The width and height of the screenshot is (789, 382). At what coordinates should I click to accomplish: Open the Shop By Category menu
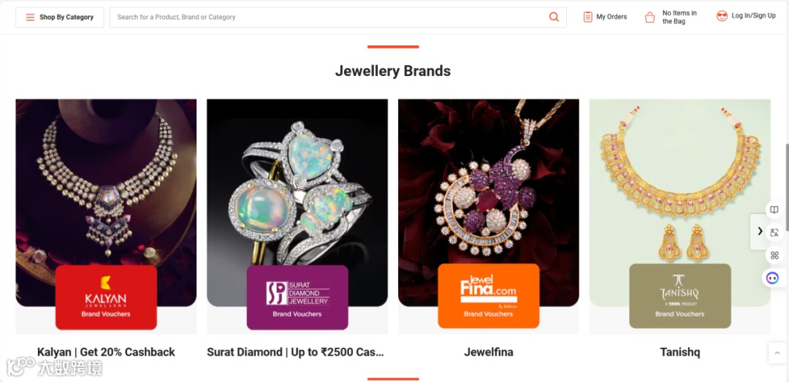(x=60, y=17)
